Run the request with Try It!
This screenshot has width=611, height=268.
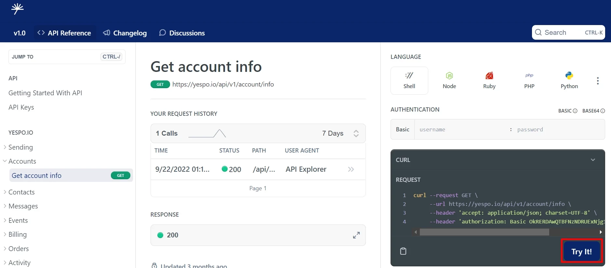pos(581,251)
